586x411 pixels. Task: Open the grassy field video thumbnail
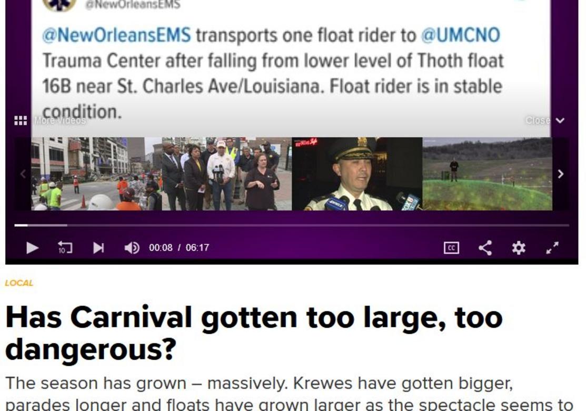click(x=488, y=174)
